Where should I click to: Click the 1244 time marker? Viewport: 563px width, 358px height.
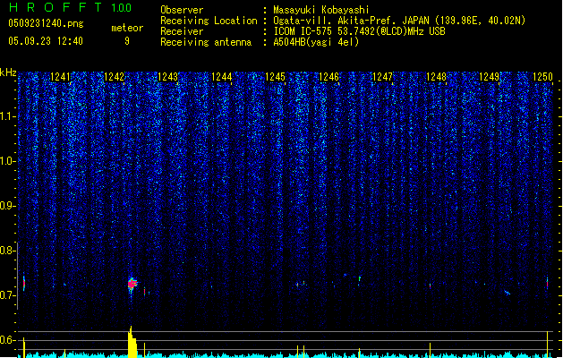(222, 76)
